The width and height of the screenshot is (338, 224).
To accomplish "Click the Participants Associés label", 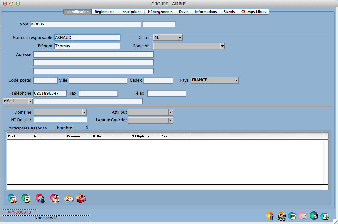I will (x=27, y=128).
